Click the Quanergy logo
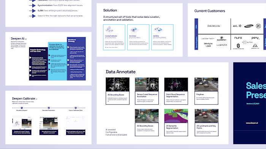Image resolution: width=266 pixels, height=149 pixels. coord(222,39)
